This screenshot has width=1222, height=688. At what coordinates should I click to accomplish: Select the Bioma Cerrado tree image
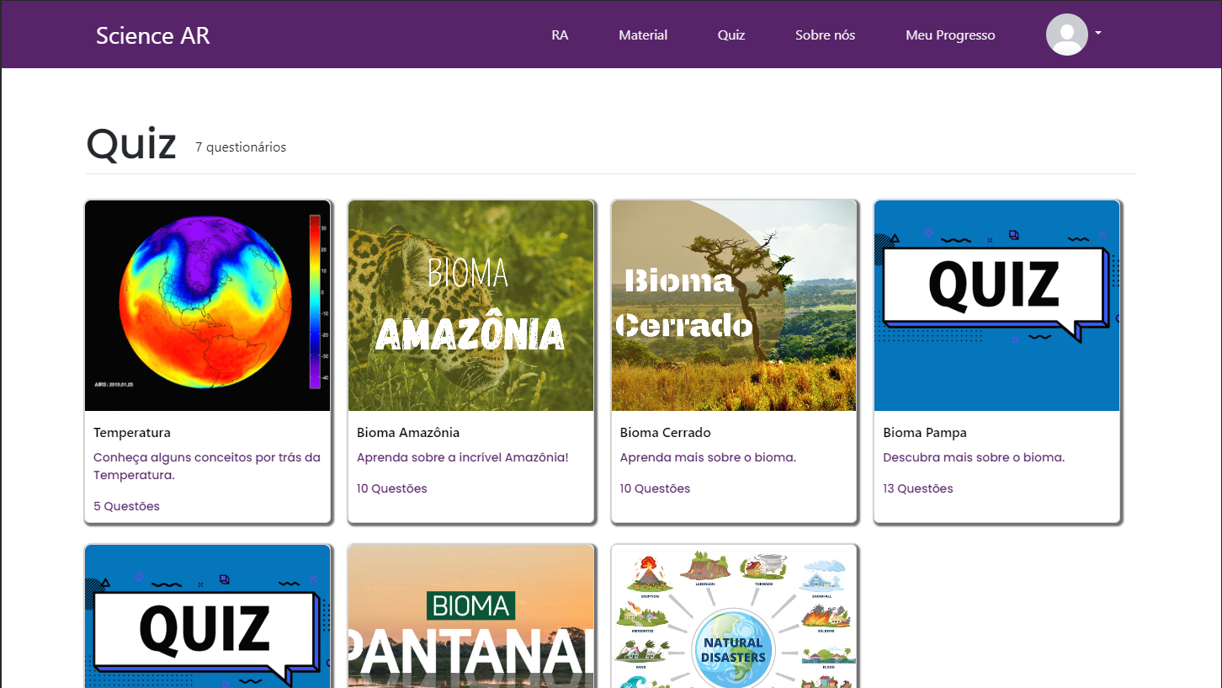(734, 306)
